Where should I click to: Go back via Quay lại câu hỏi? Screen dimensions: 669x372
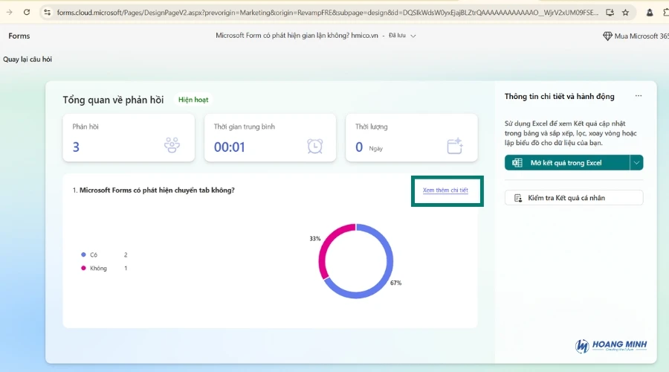[28, 60]
